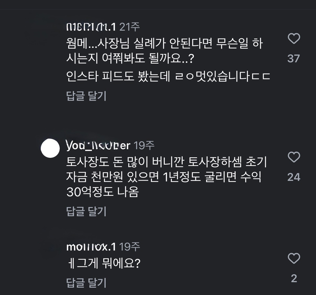Open the profile name beside the white avatar
Screen dimensions: 316x295
[98, 145]
